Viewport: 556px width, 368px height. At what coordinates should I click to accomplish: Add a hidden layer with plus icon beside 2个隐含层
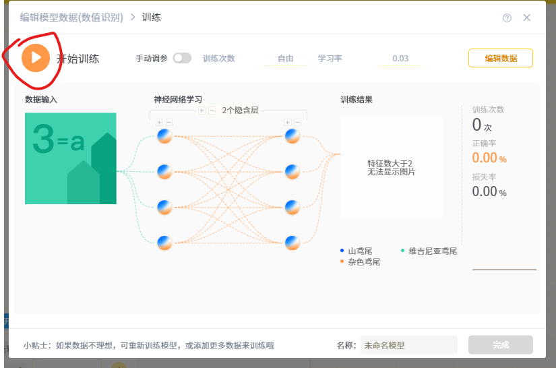tap(202, 111)
